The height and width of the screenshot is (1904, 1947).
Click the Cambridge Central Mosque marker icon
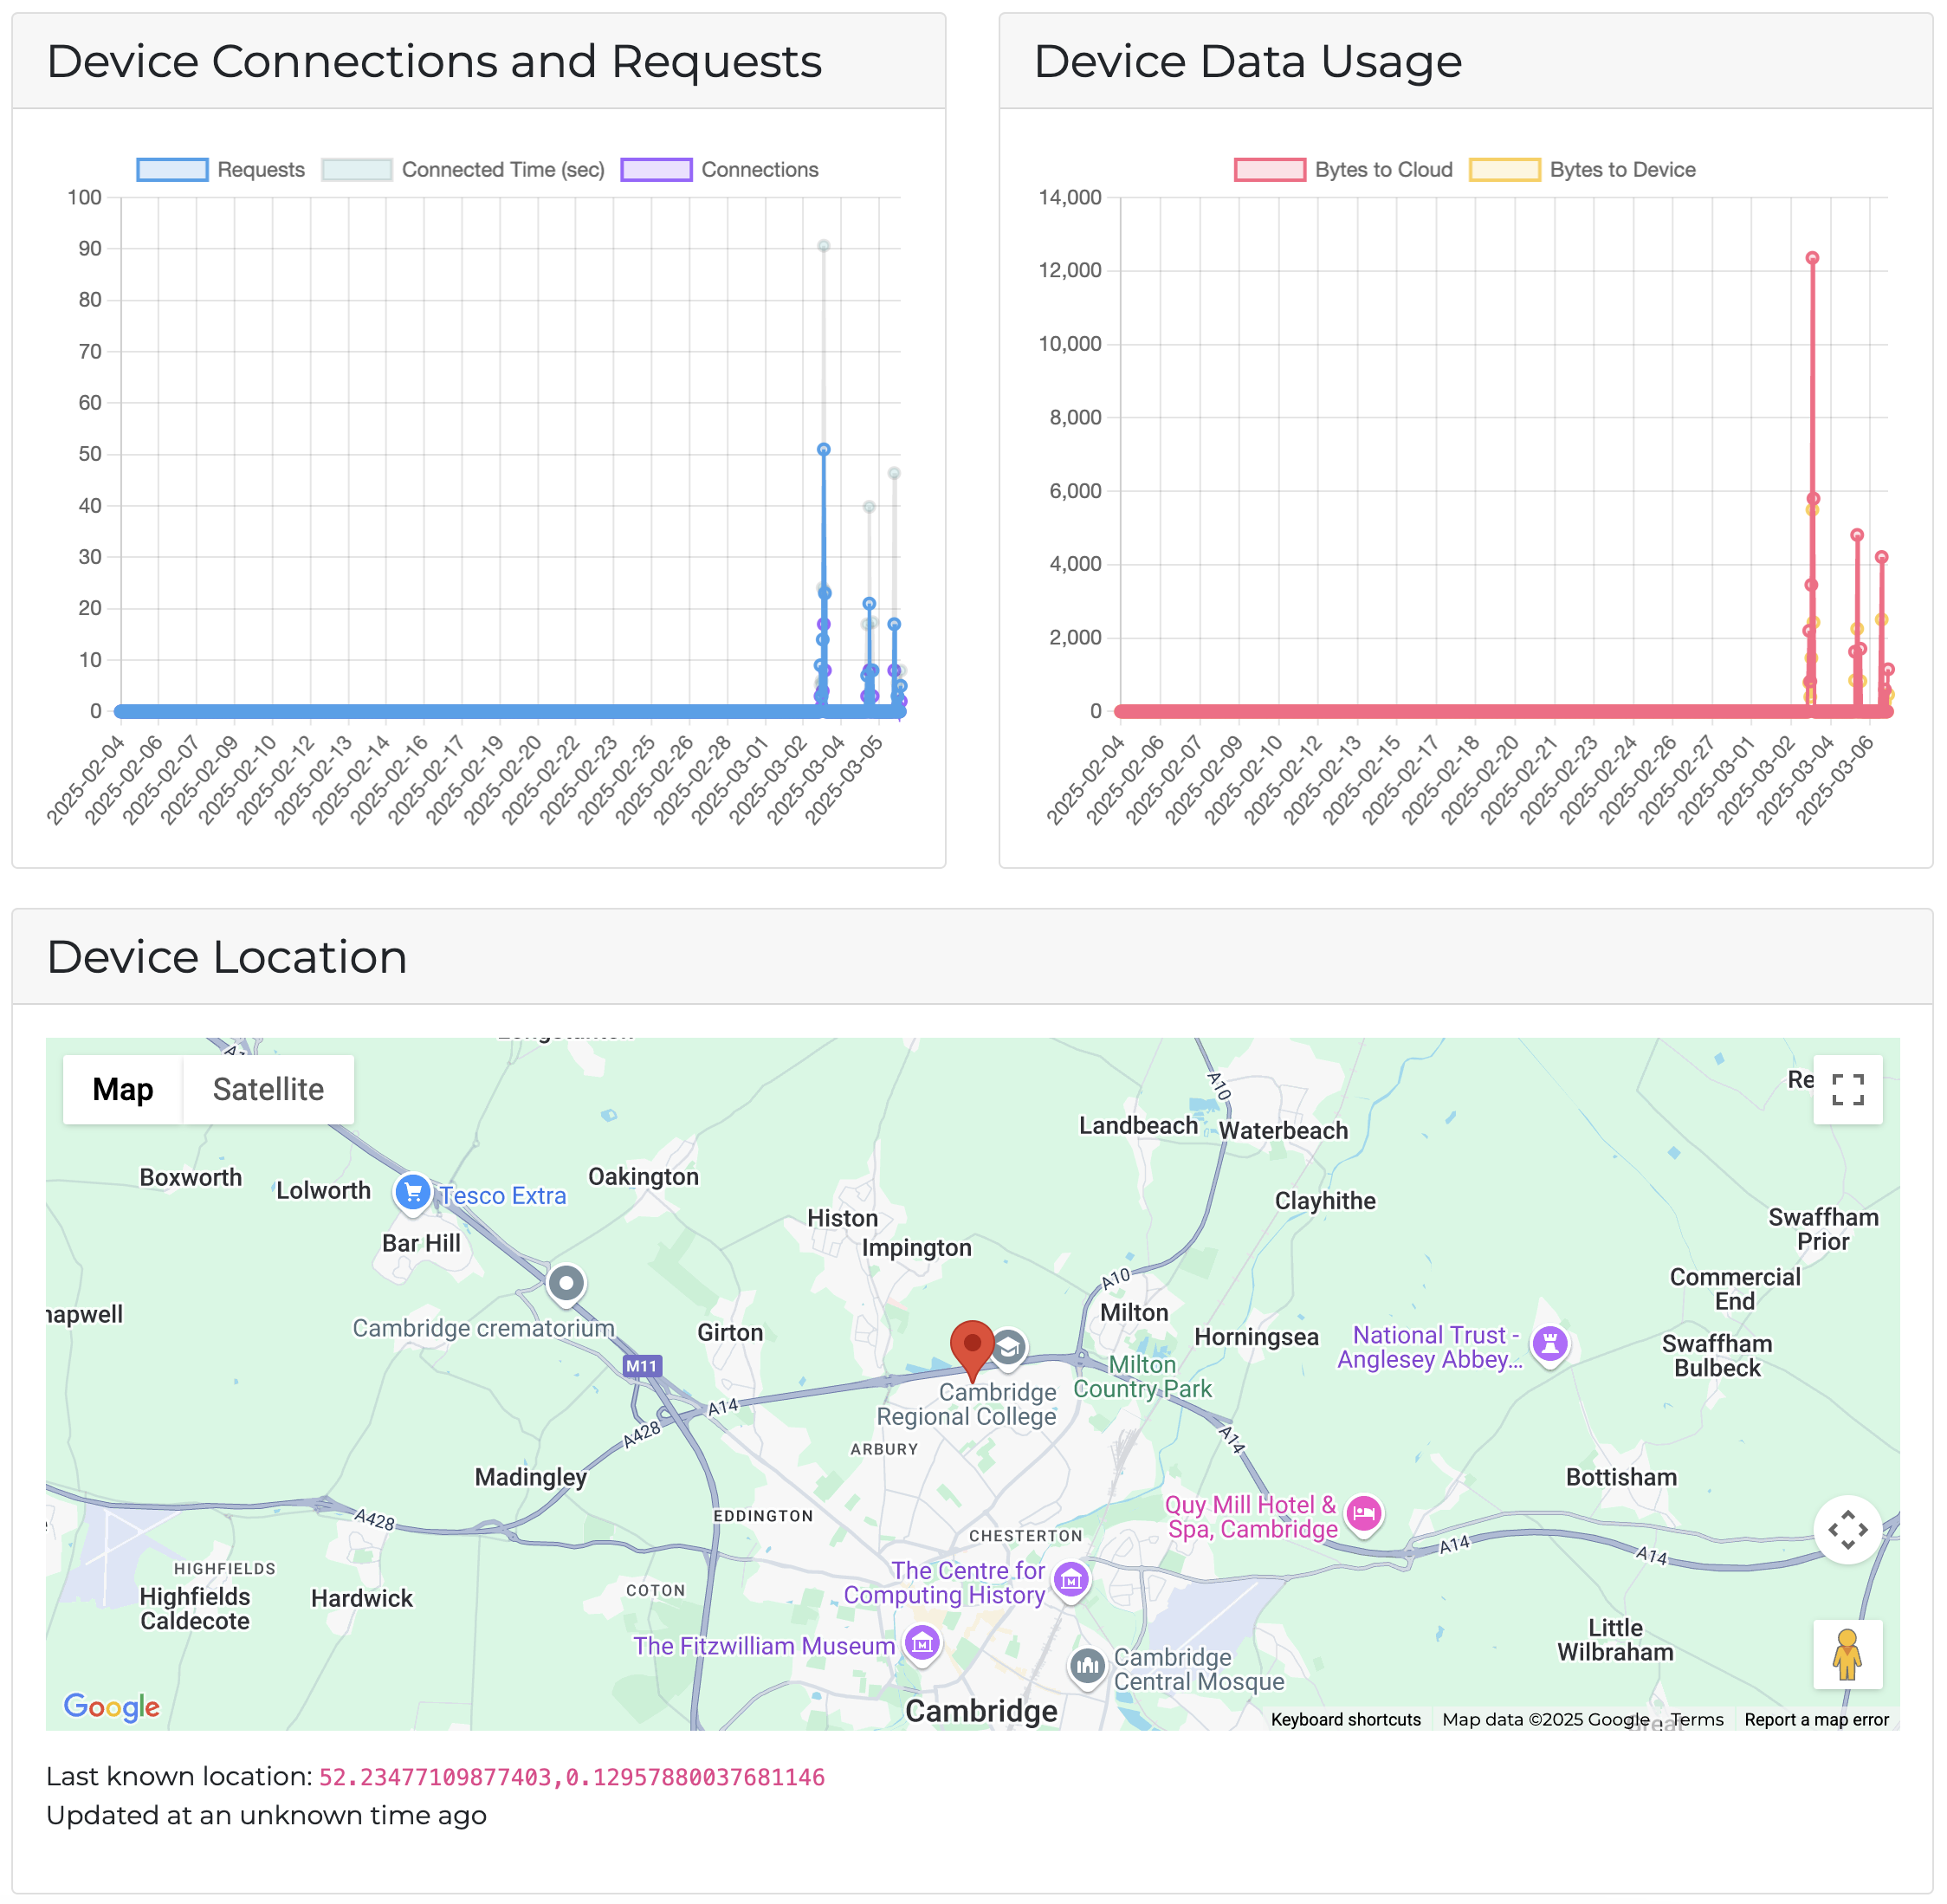pyautogui.click(x=1087, y=1666)
